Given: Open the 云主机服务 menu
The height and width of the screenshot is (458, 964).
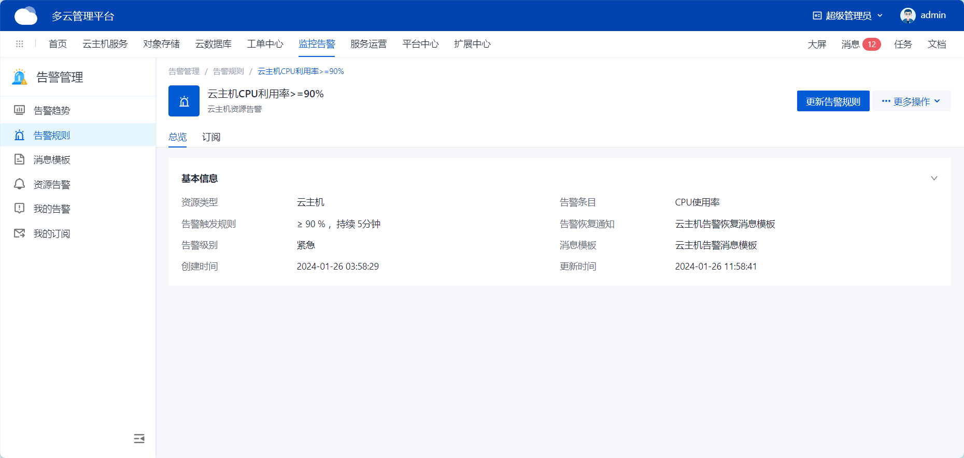Looking at the screenshot, I should click(x=105, y=44).
